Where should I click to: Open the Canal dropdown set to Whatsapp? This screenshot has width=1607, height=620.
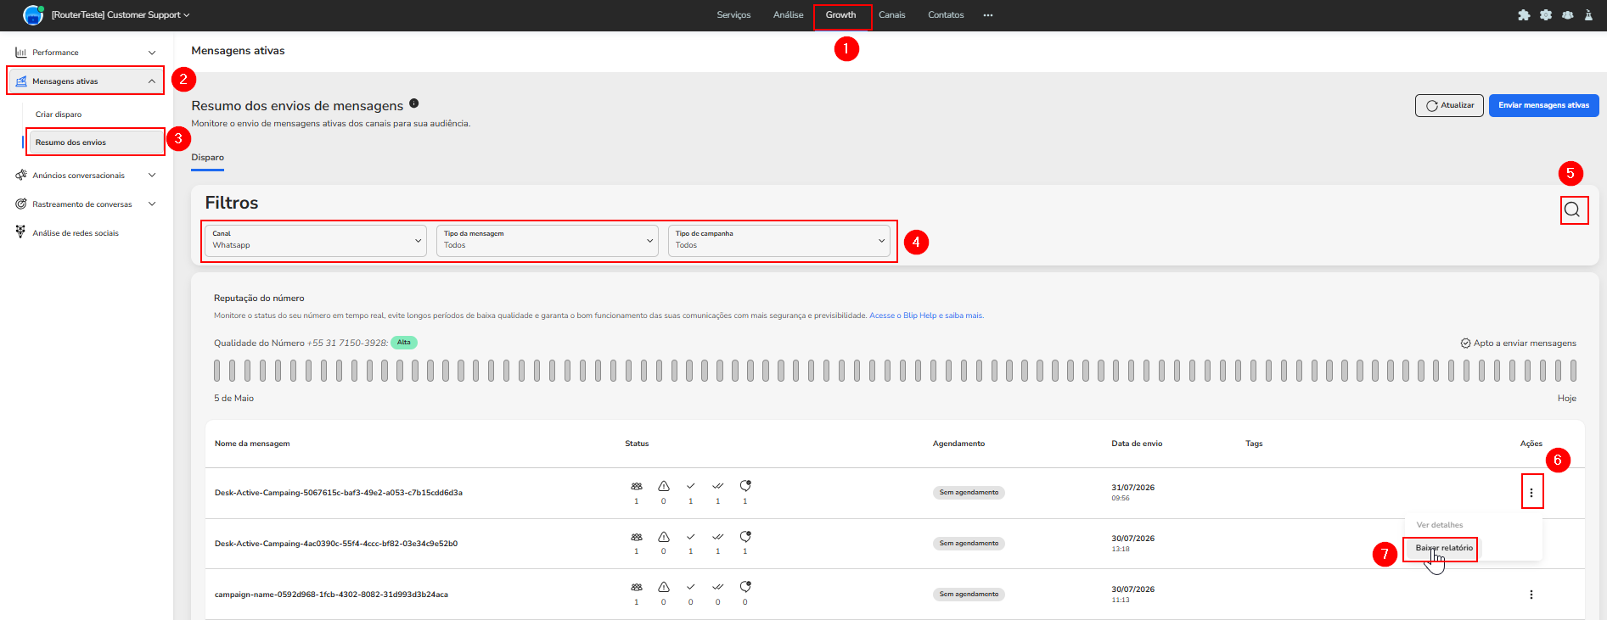(x=316, y=240)
